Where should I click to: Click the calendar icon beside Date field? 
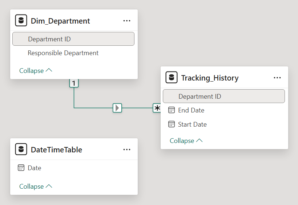pyautogui.click(x=21, y=168)
